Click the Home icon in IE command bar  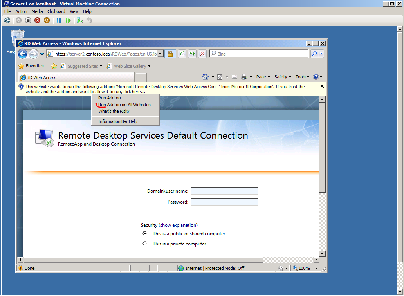[206, 77]
